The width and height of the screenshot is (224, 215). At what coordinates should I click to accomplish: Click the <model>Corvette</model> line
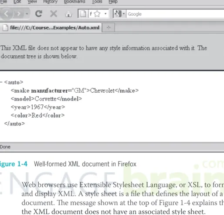[46, 99]
